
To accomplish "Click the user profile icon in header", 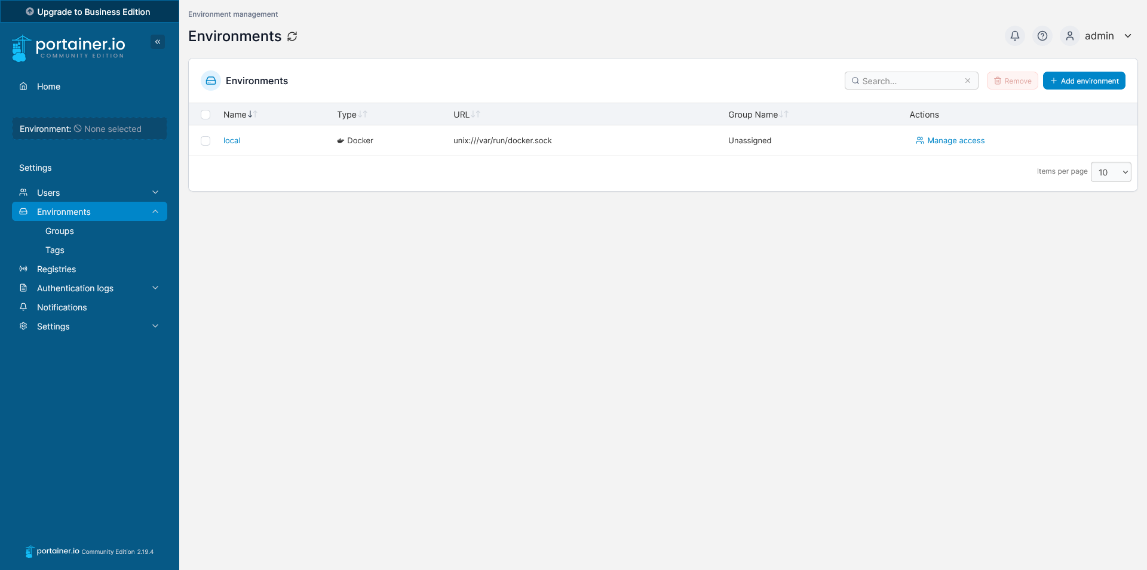I will (x=1069, y=36).
